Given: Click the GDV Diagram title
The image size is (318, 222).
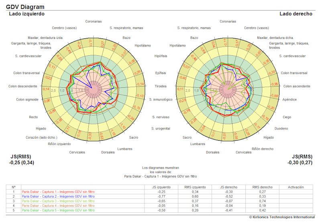Looking at the screenshot, I should (x=25, y=7).
